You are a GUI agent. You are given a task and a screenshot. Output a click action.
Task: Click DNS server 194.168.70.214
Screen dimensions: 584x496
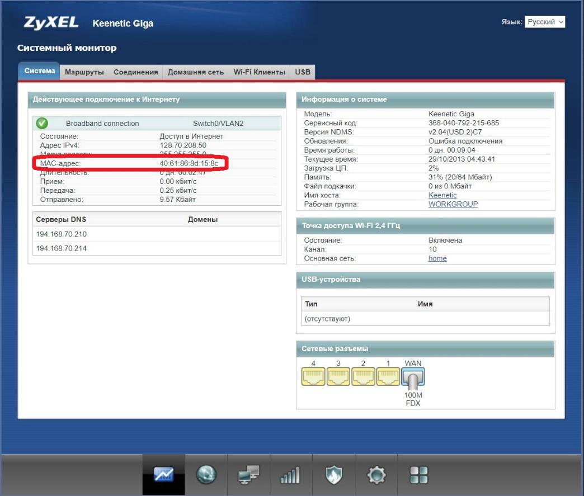[x=61, y=248]
